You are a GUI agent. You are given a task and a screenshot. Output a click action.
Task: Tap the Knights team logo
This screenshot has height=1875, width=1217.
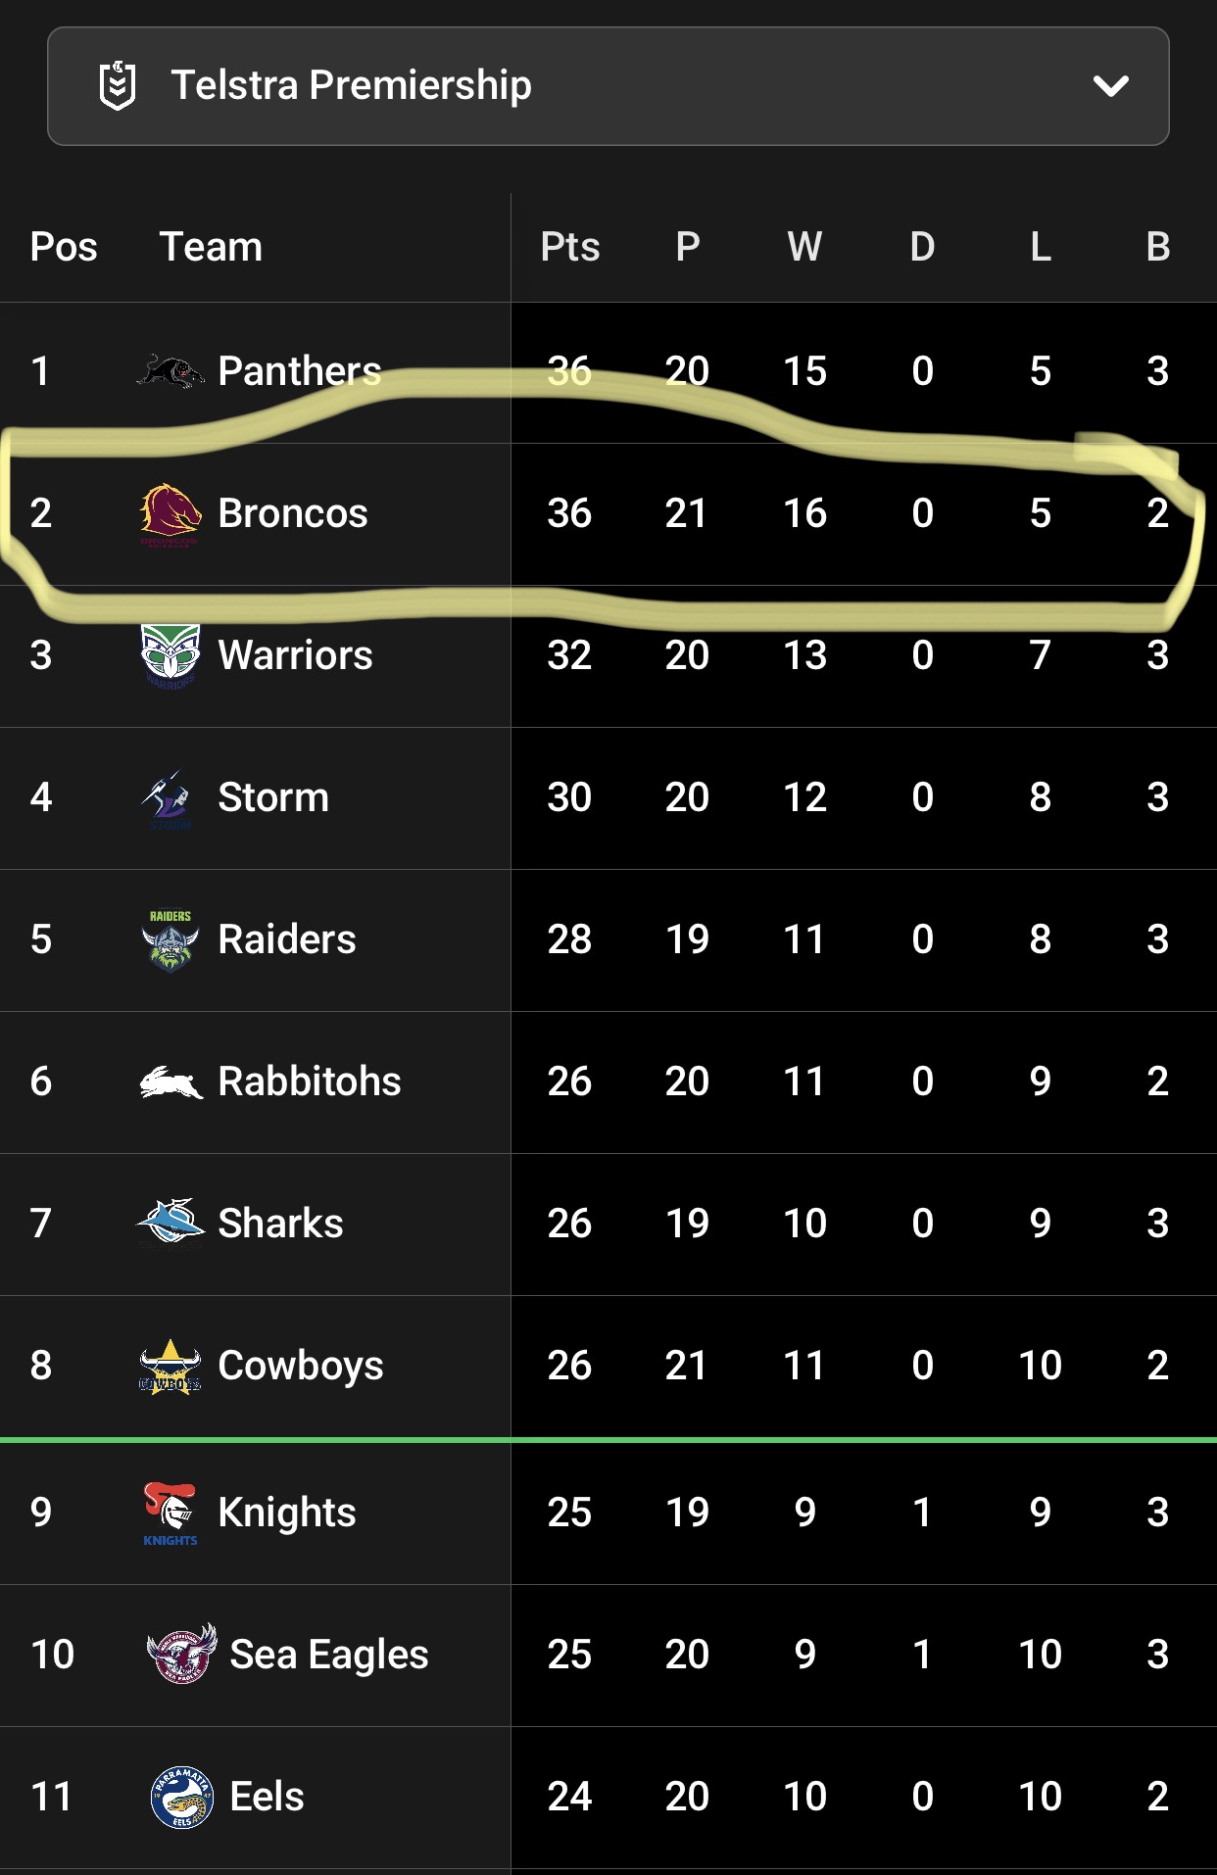pos(170,1514)
